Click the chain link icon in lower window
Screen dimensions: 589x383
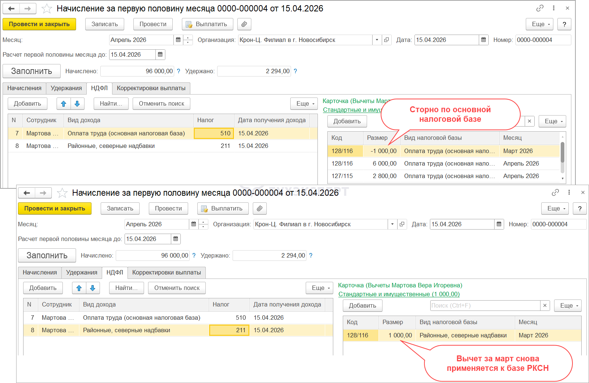pyautogui.click(x=555, y=192)
